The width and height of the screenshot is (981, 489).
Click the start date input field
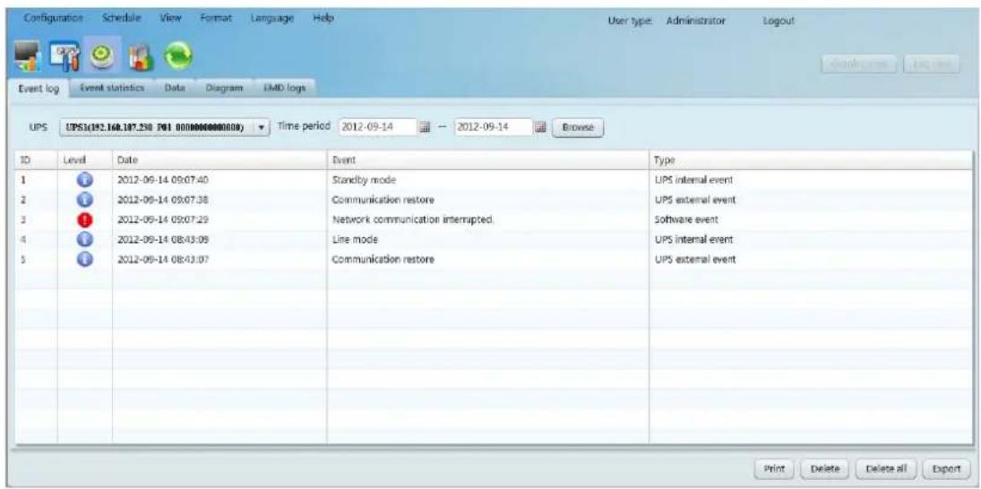(377, 127)
